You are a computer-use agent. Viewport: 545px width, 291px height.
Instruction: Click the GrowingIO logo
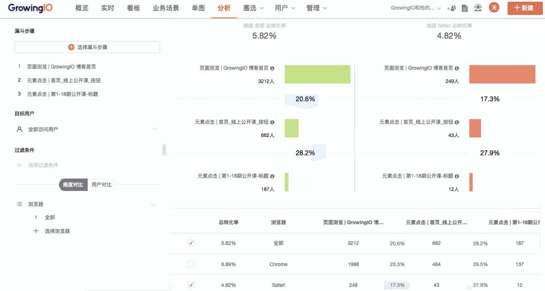click(x=30, y=8)
